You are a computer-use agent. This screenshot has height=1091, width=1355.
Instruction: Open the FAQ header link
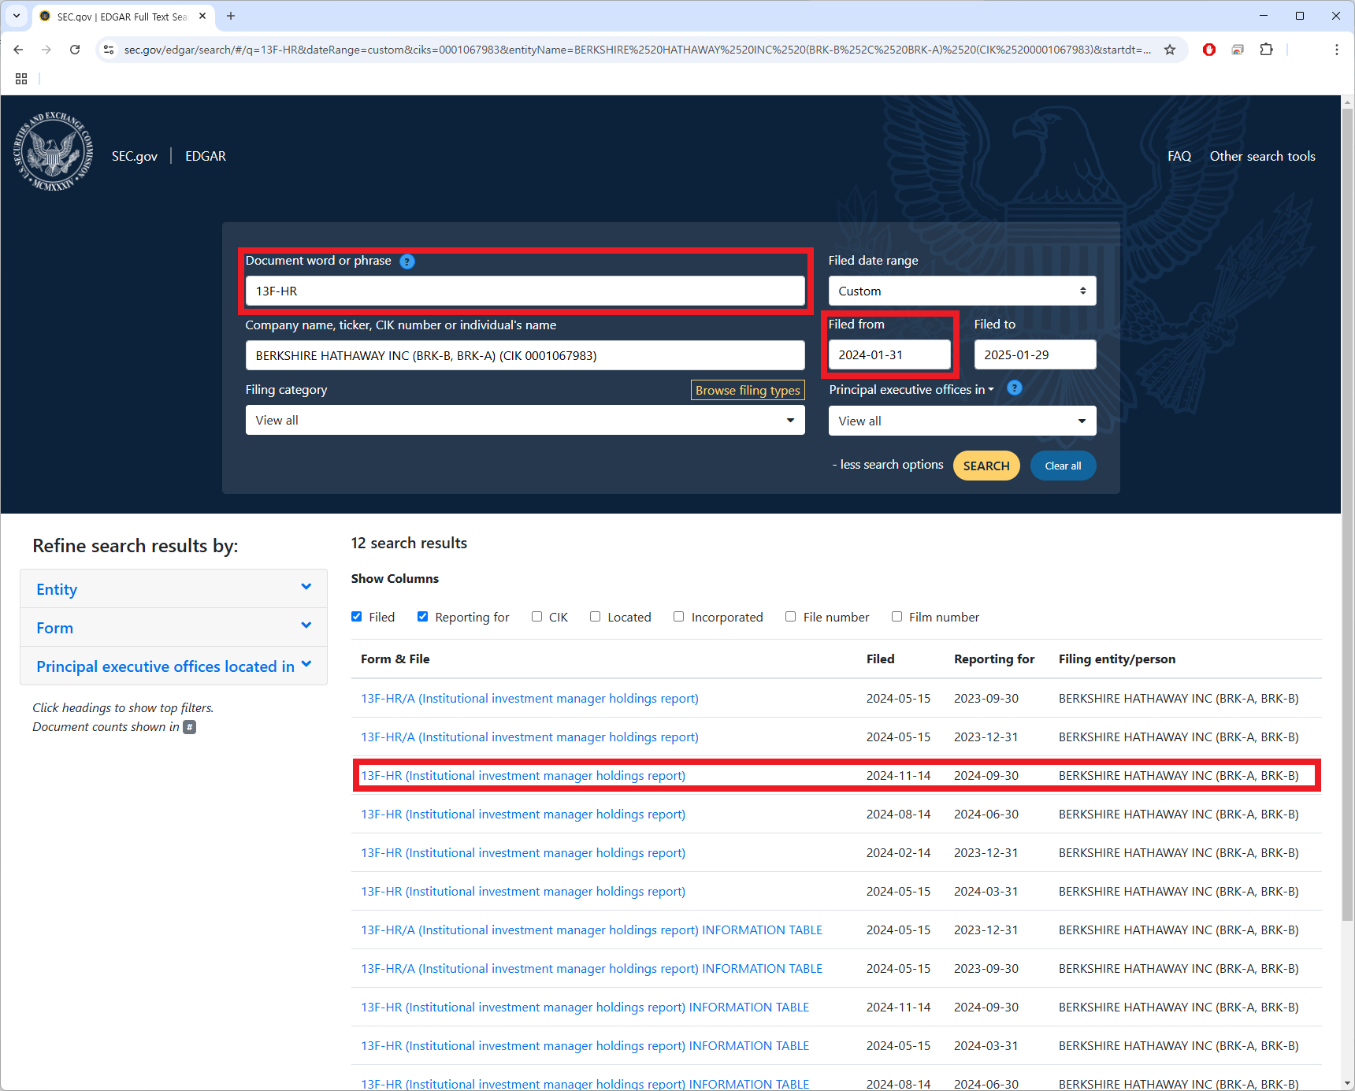pos(1179,156)
